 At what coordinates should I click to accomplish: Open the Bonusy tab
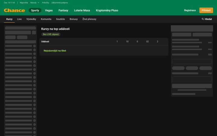74,19
